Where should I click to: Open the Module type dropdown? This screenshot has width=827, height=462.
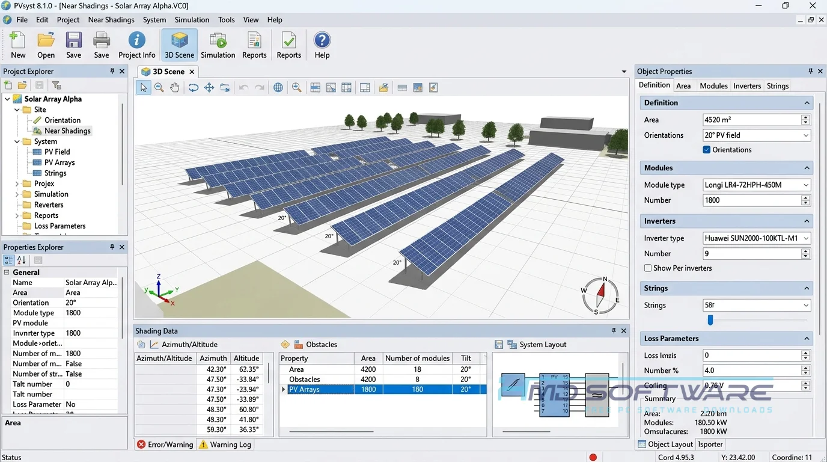[757, 185]
